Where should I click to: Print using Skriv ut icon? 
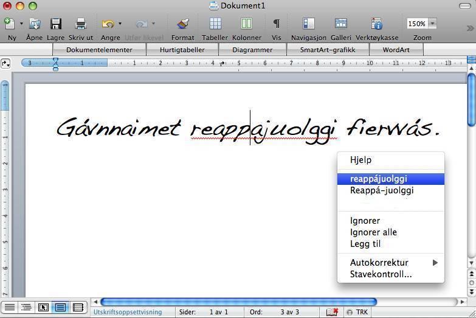[80, 24]
